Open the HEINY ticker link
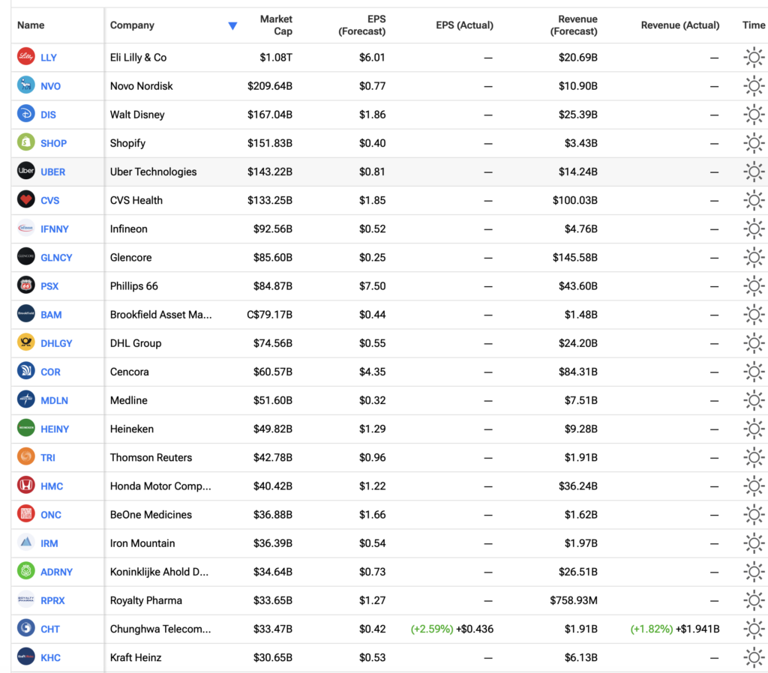 [55, 429]
